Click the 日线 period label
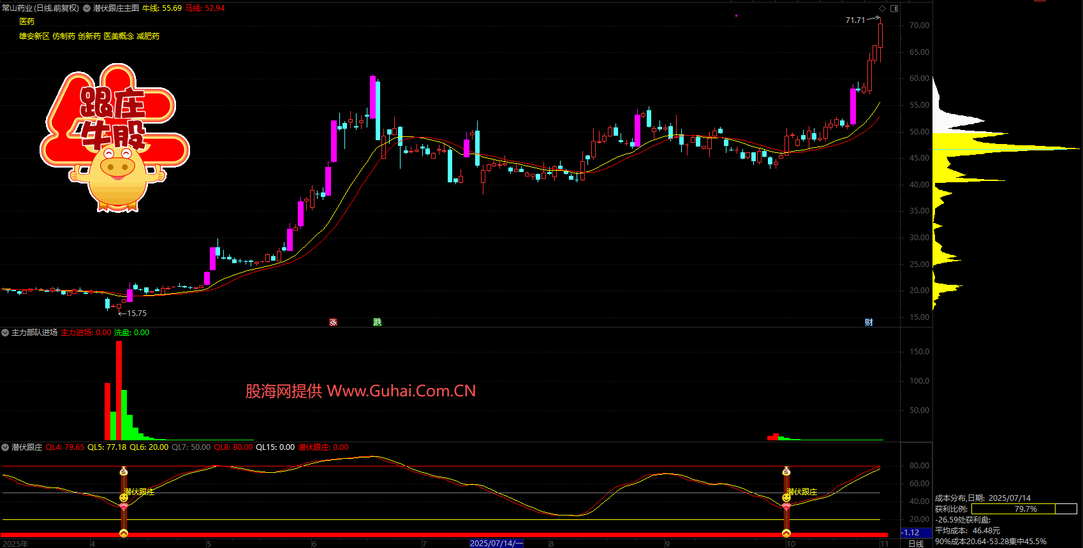Image resolution: width=1083 pixels, height=548 pixels. click(916, 543)
